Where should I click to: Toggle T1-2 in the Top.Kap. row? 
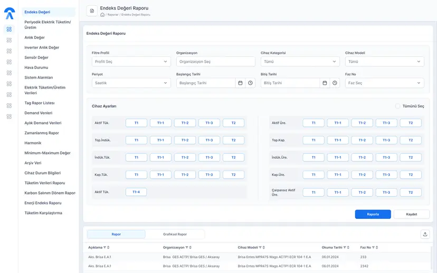click(x=362, y=140)
